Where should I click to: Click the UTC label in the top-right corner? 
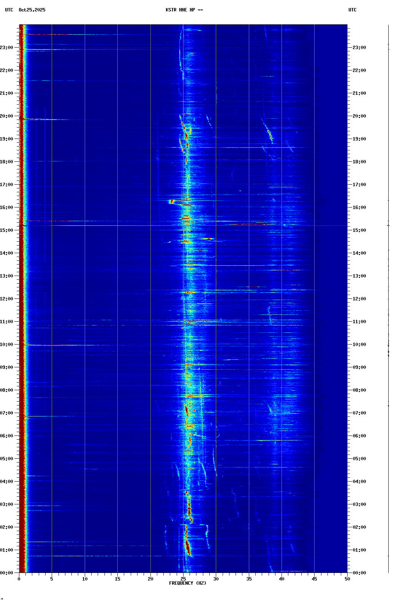[352, 10]
